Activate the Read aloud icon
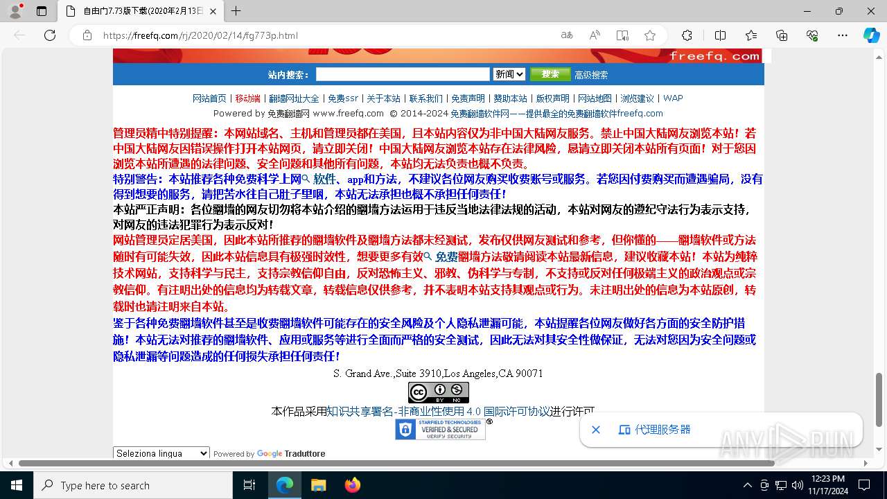The height and width of the screenshot is (499, 887). (x=595, y=35)
